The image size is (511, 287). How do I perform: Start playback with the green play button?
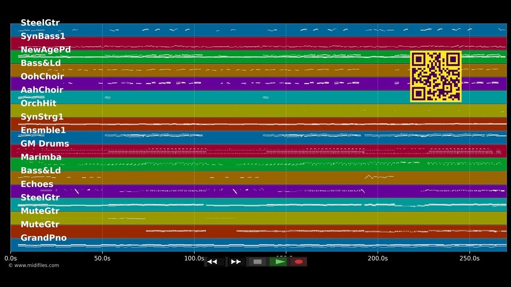279,262
